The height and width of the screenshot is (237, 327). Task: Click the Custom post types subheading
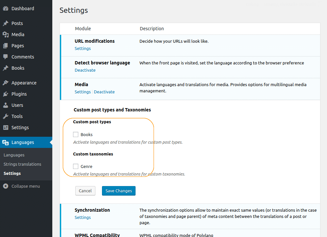click(92, 122)
